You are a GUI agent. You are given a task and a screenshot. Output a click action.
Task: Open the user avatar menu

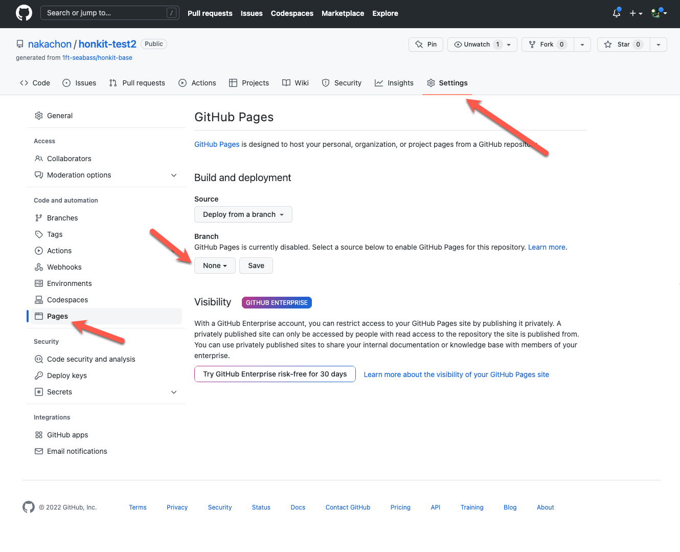click(659, 13)
